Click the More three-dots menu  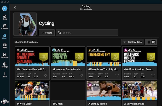point(5,74)
